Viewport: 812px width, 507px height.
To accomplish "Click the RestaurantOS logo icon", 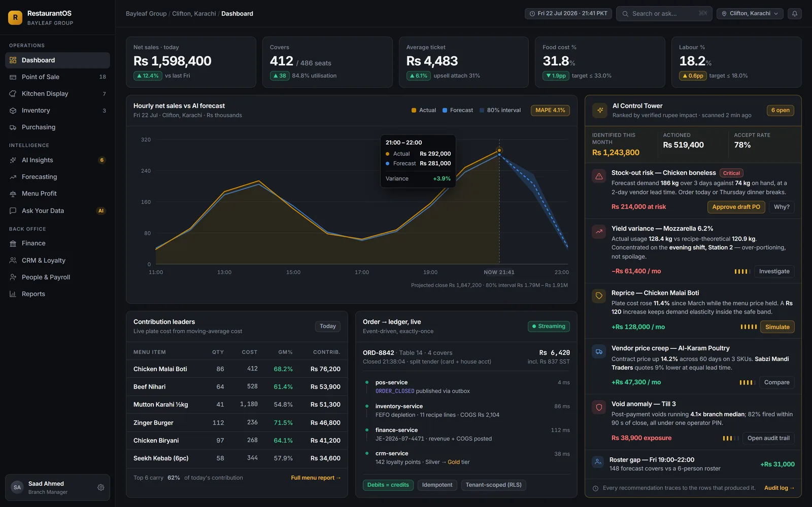I will coord(15,18).
